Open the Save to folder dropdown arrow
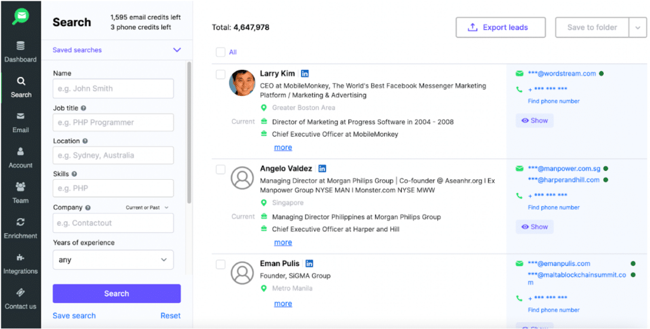 637,27
